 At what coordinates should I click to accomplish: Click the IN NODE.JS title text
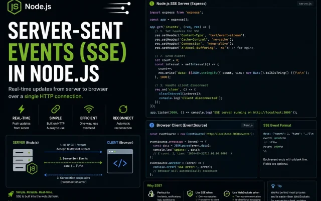[54, 73]
